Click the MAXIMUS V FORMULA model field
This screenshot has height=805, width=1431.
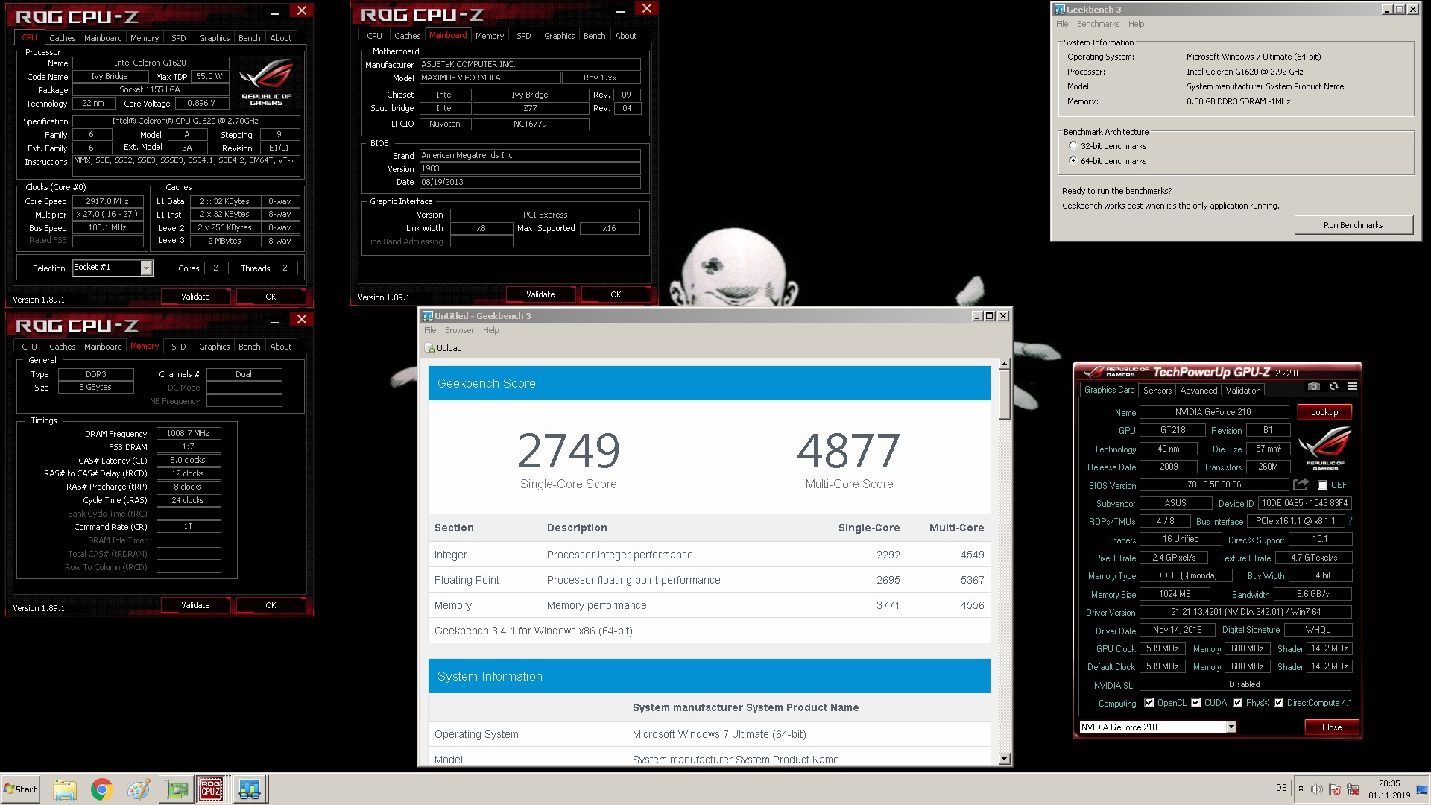pyautogui.click(x=489, y=78)
